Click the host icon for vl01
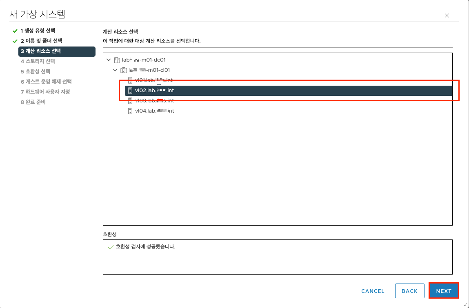This screenshot has width=469, height=308. click(x=130, y=80)
